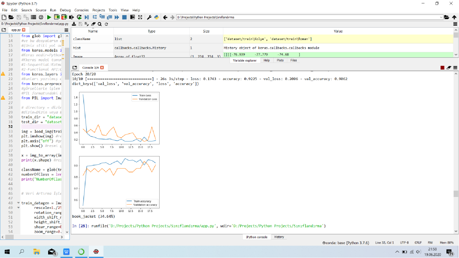The height and width of the screenshot is (258, 459).
Task: Open the Variable explorer options menu
Action: pyautogui.click(x=455, y=24)
